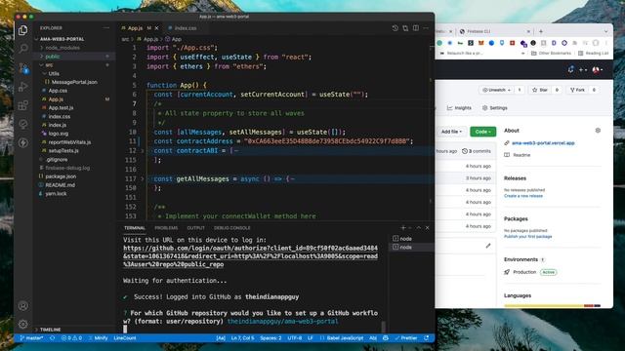Image resolution: width=625 pixels, height=351 pixels.
Task: Open the Explorer view in the activity bar
Action: click(x=23, y=30)
